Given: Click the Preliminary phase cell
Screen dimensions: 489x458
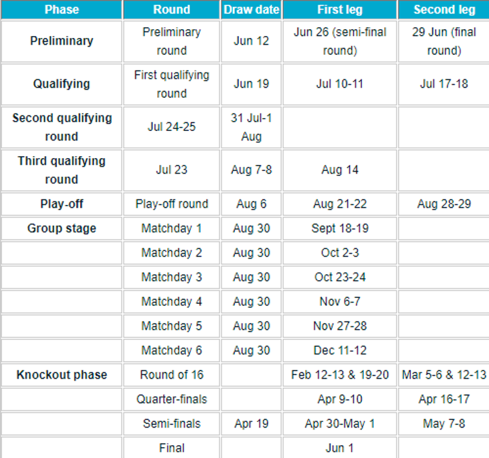Looking at the screenshot, I should pyautogui.click(x=61, y=41).
